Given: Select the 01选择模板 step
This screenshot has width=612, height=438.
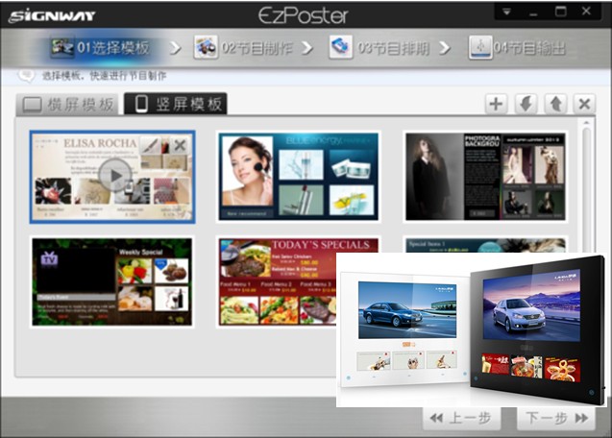Looking at the screenshot, I should pos(100,48).
